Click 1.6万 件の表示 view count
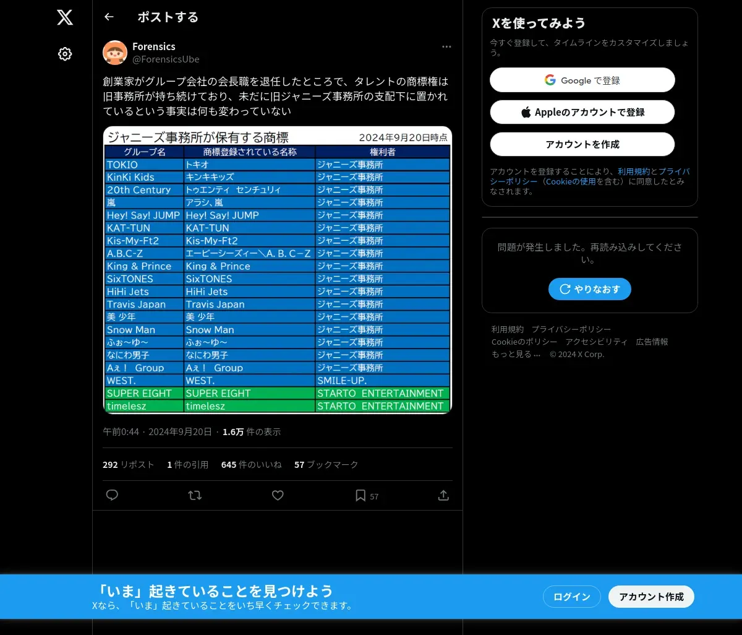The image size is (742, 635). (252, 432)
